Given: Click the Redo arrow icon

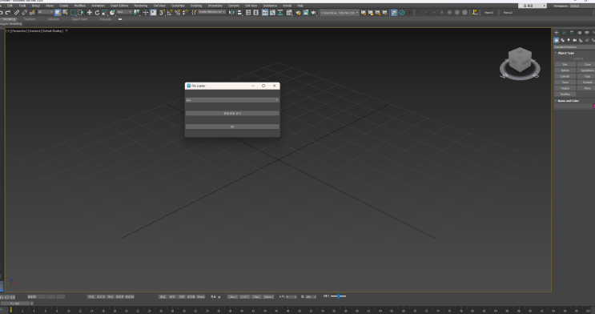Looking at the screenshot, I should pyautogui.click(x=8, y=13).
